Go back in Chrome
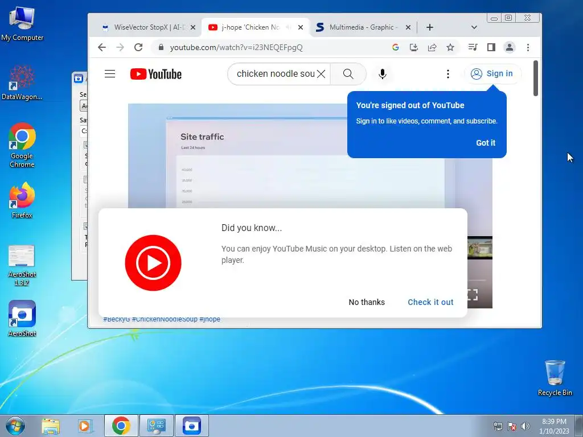Viewport: 583px width, 437px height. coord(102,47)
